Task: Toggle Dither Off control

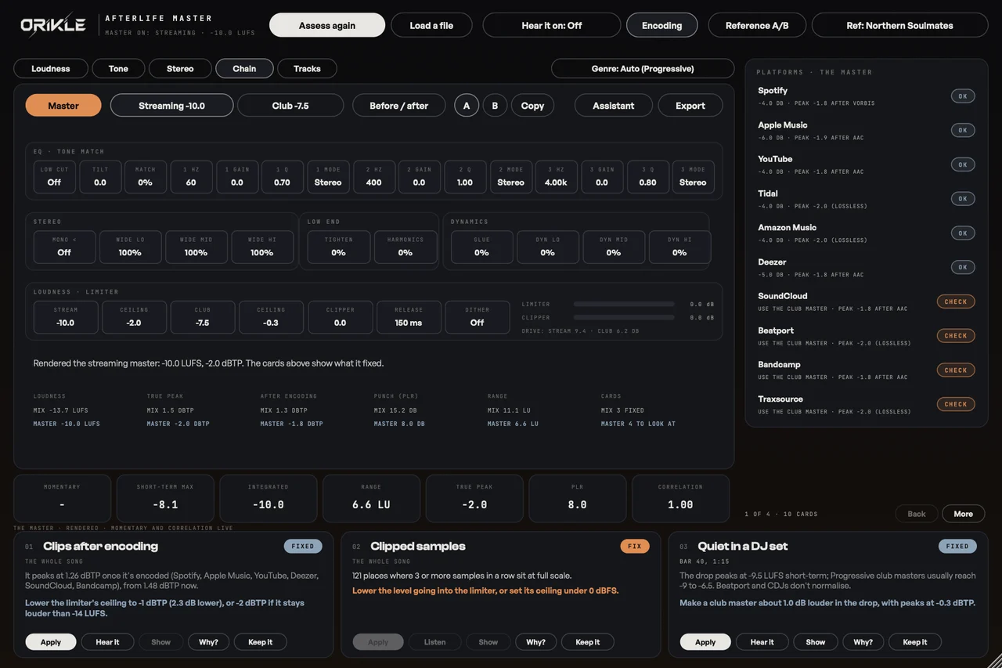Action: pyautogui.click(x=478, y=317)
